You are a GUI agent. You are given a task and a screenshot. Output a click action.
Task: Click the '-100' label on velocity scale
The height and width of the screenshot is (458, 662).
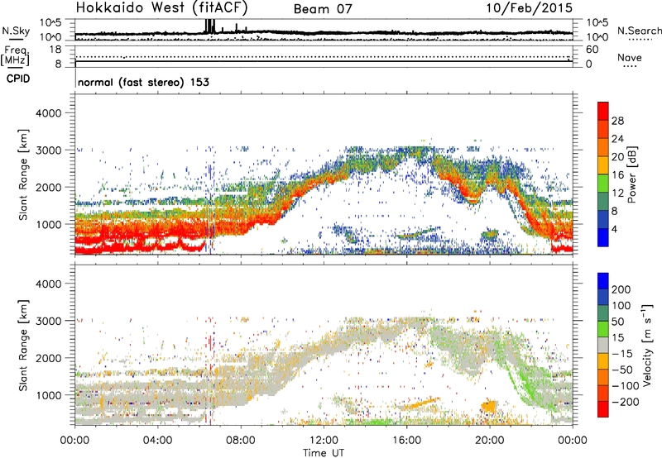625,386
